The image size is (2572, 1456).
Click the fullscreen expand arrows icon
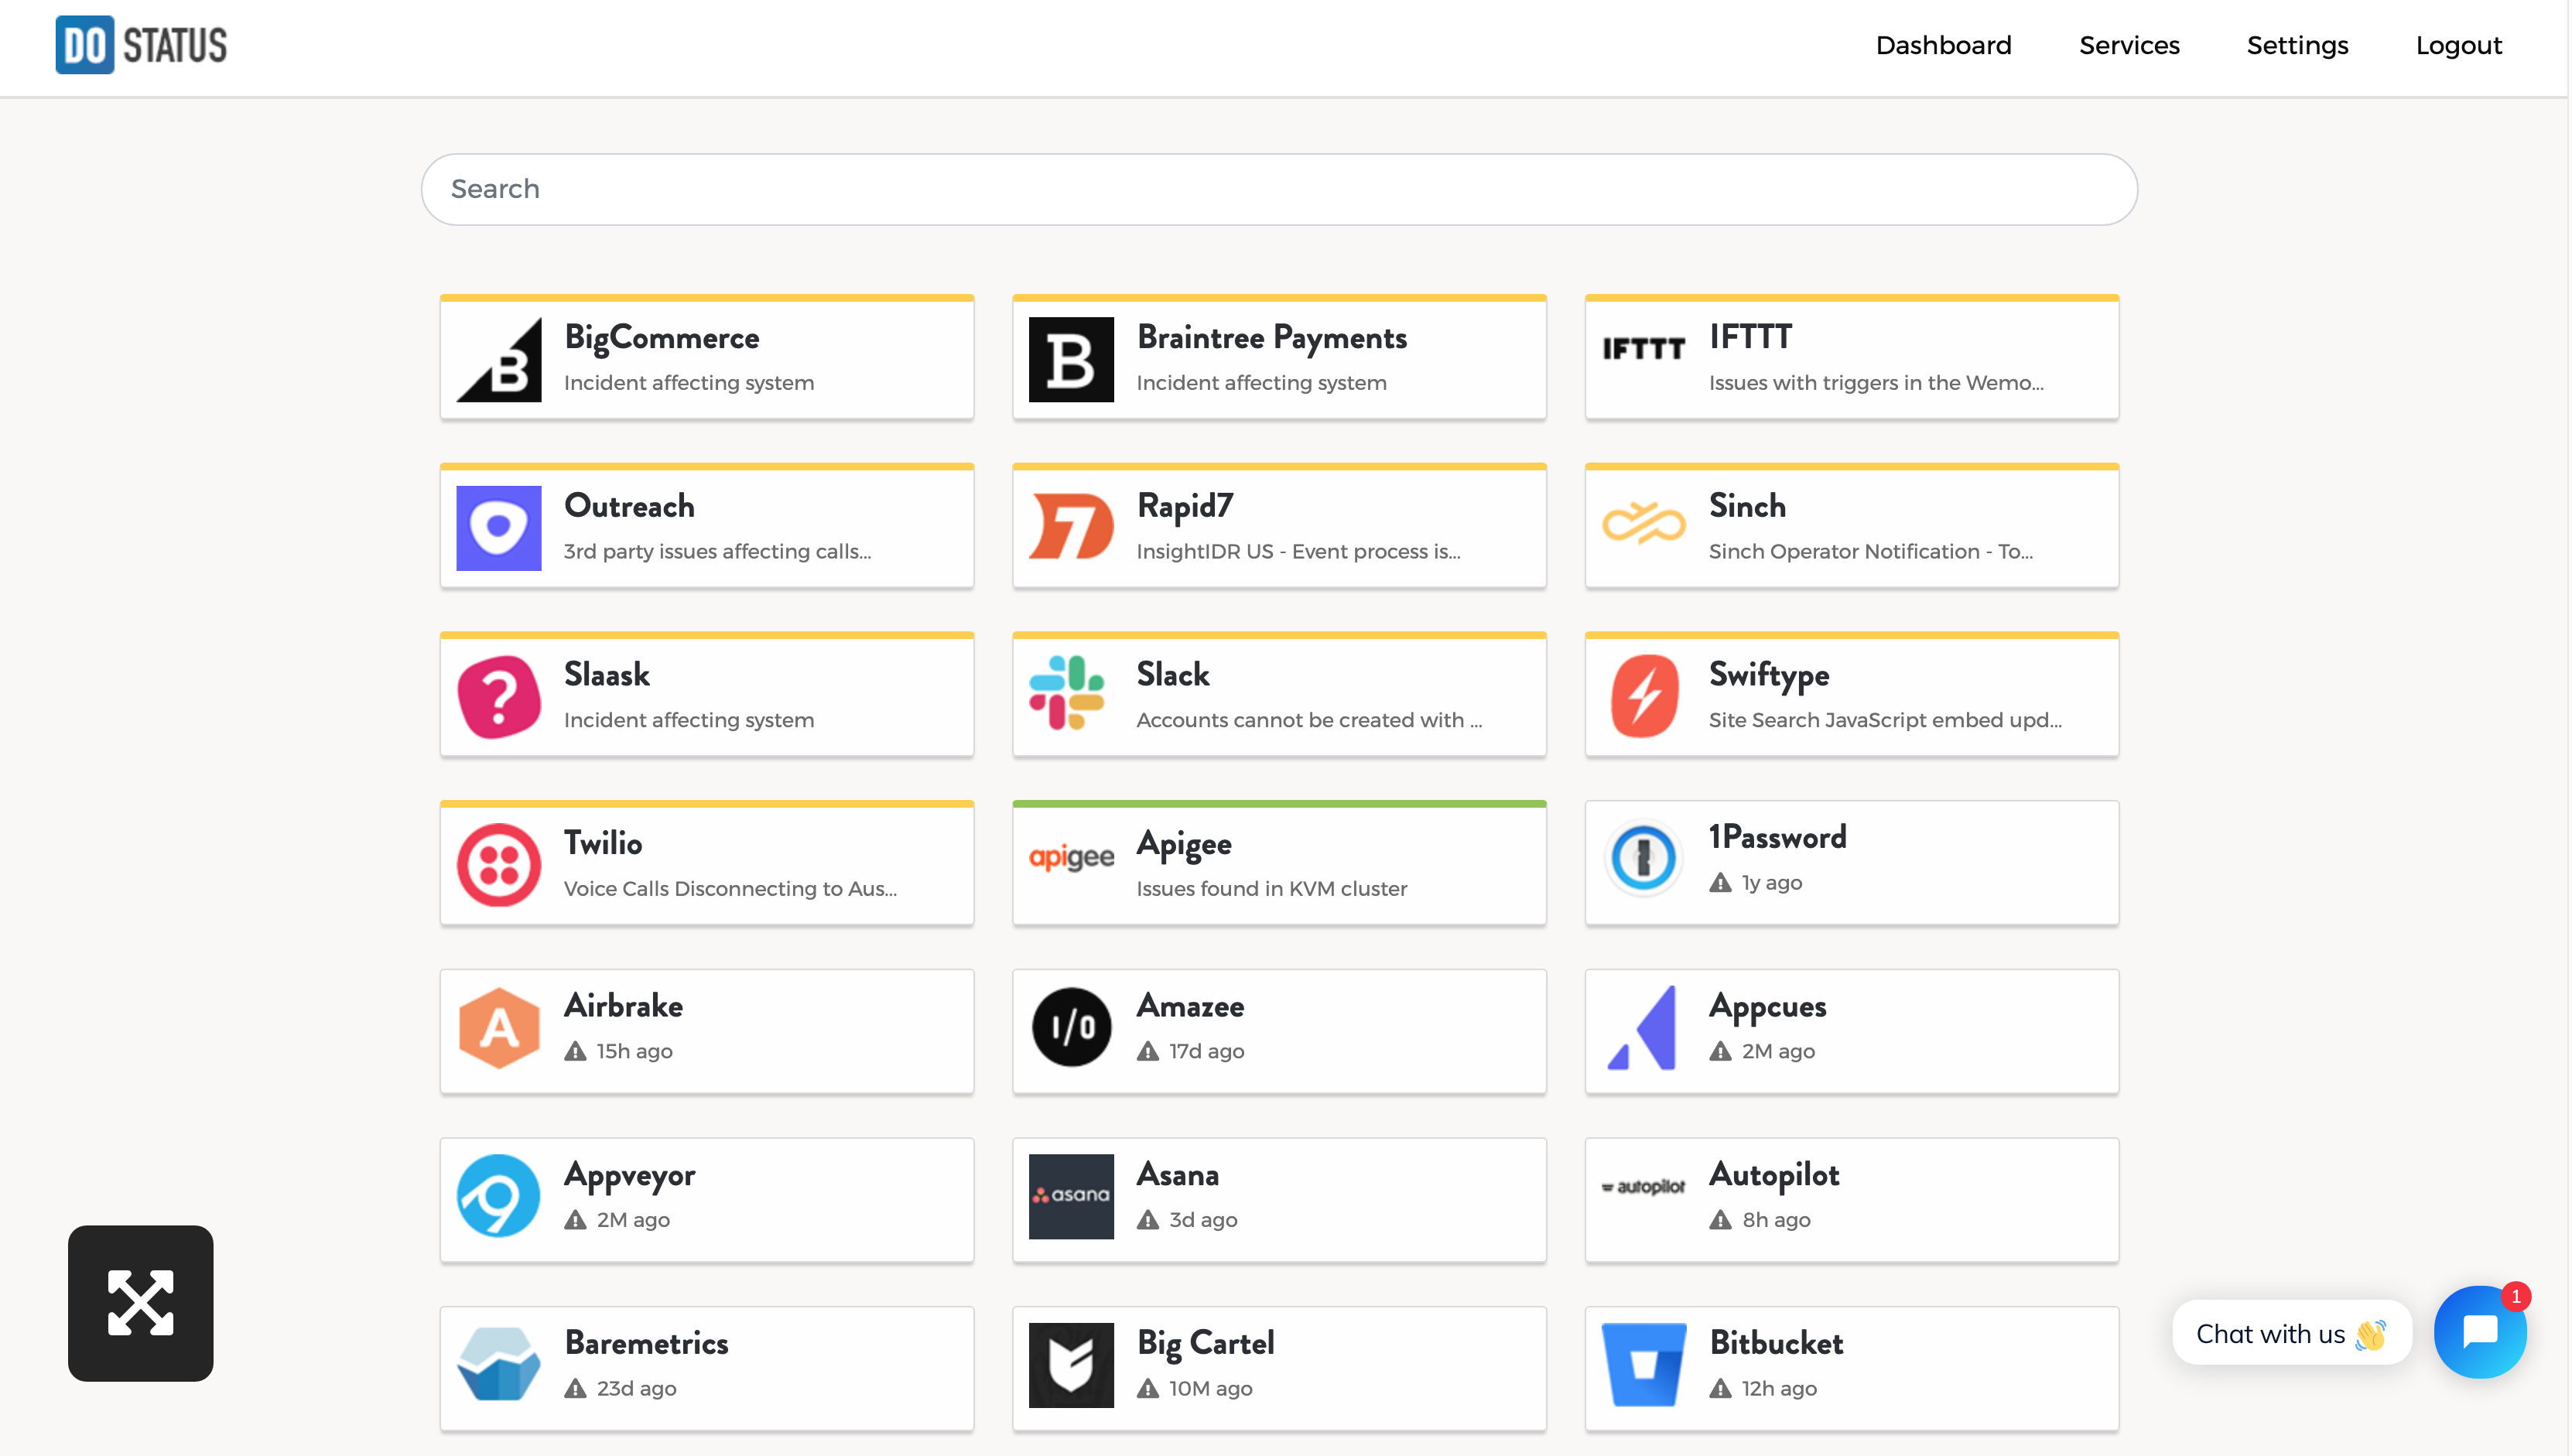tap(140, 1302)
